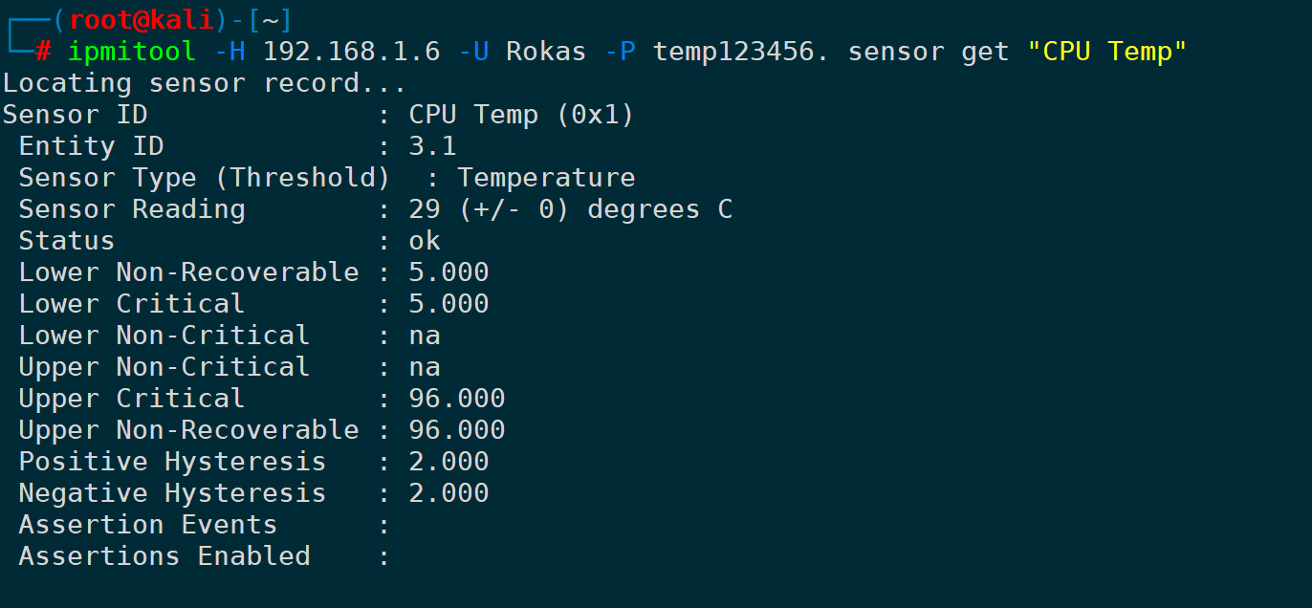The width and height of the screenshot is (1312, 608).
Task: Click the Assertions Enabled label
Action: (164, 556)
